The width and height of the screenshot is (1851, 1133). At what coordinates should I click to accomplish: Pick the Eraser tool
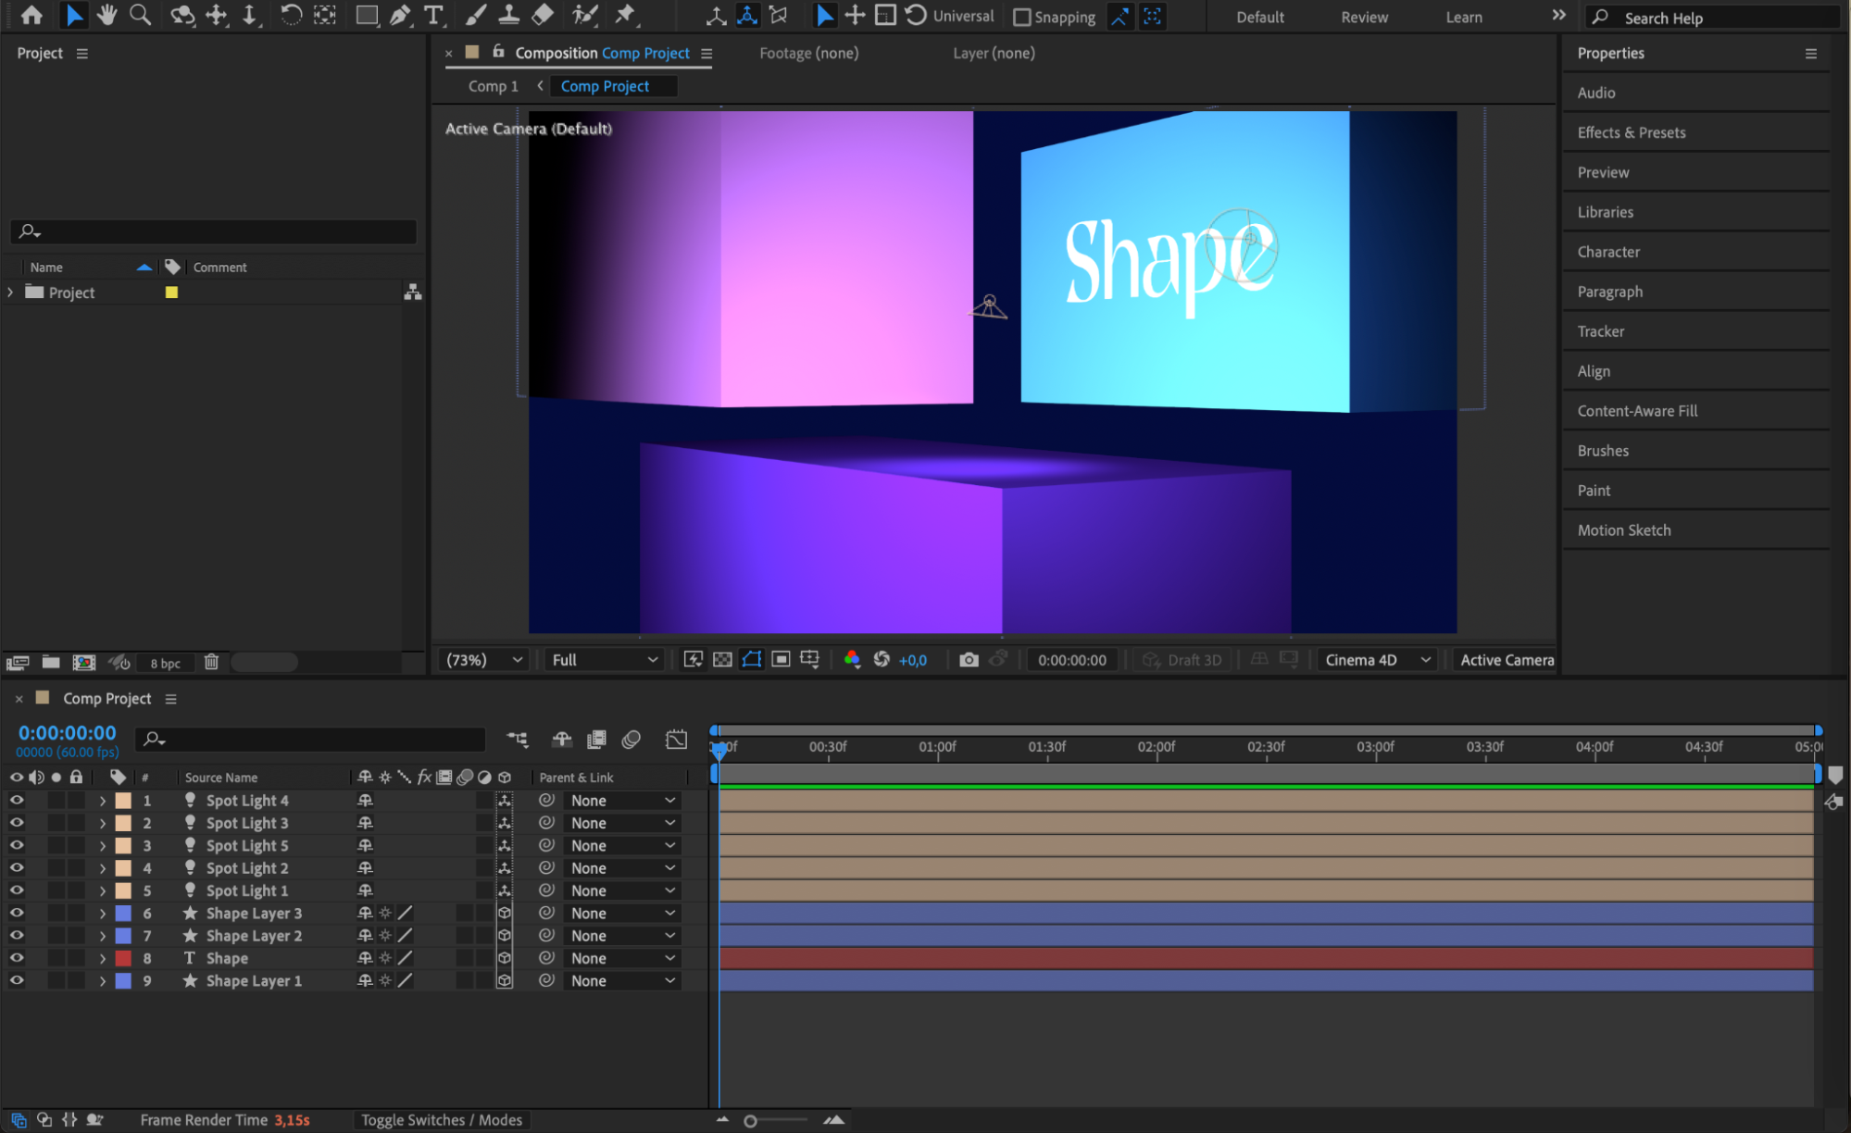[x=543, y=15]
